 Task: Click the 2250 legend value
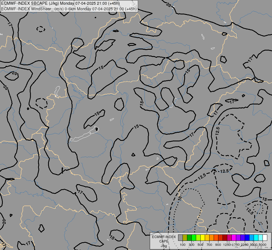[x=245, y=245]
